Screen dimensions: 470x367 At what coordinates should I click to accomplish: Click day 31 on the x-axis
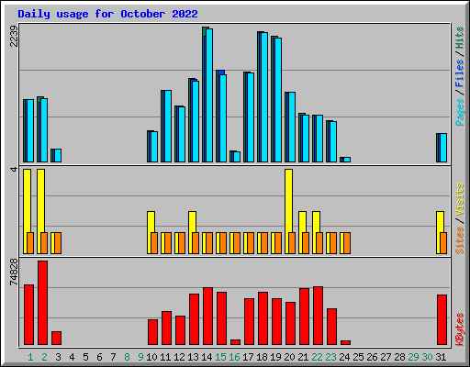point(441,357)
